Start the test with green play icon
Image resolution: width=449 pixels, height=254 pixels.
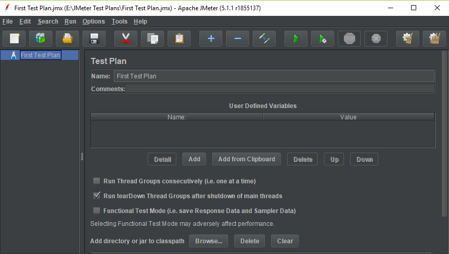(296, 38)
